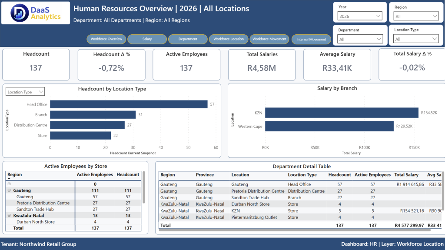Click 'Pietermaritzburg Outlet' in detail table
This screenshot has width=445, height=250.
pyautogui.click(x=254, y=217)
